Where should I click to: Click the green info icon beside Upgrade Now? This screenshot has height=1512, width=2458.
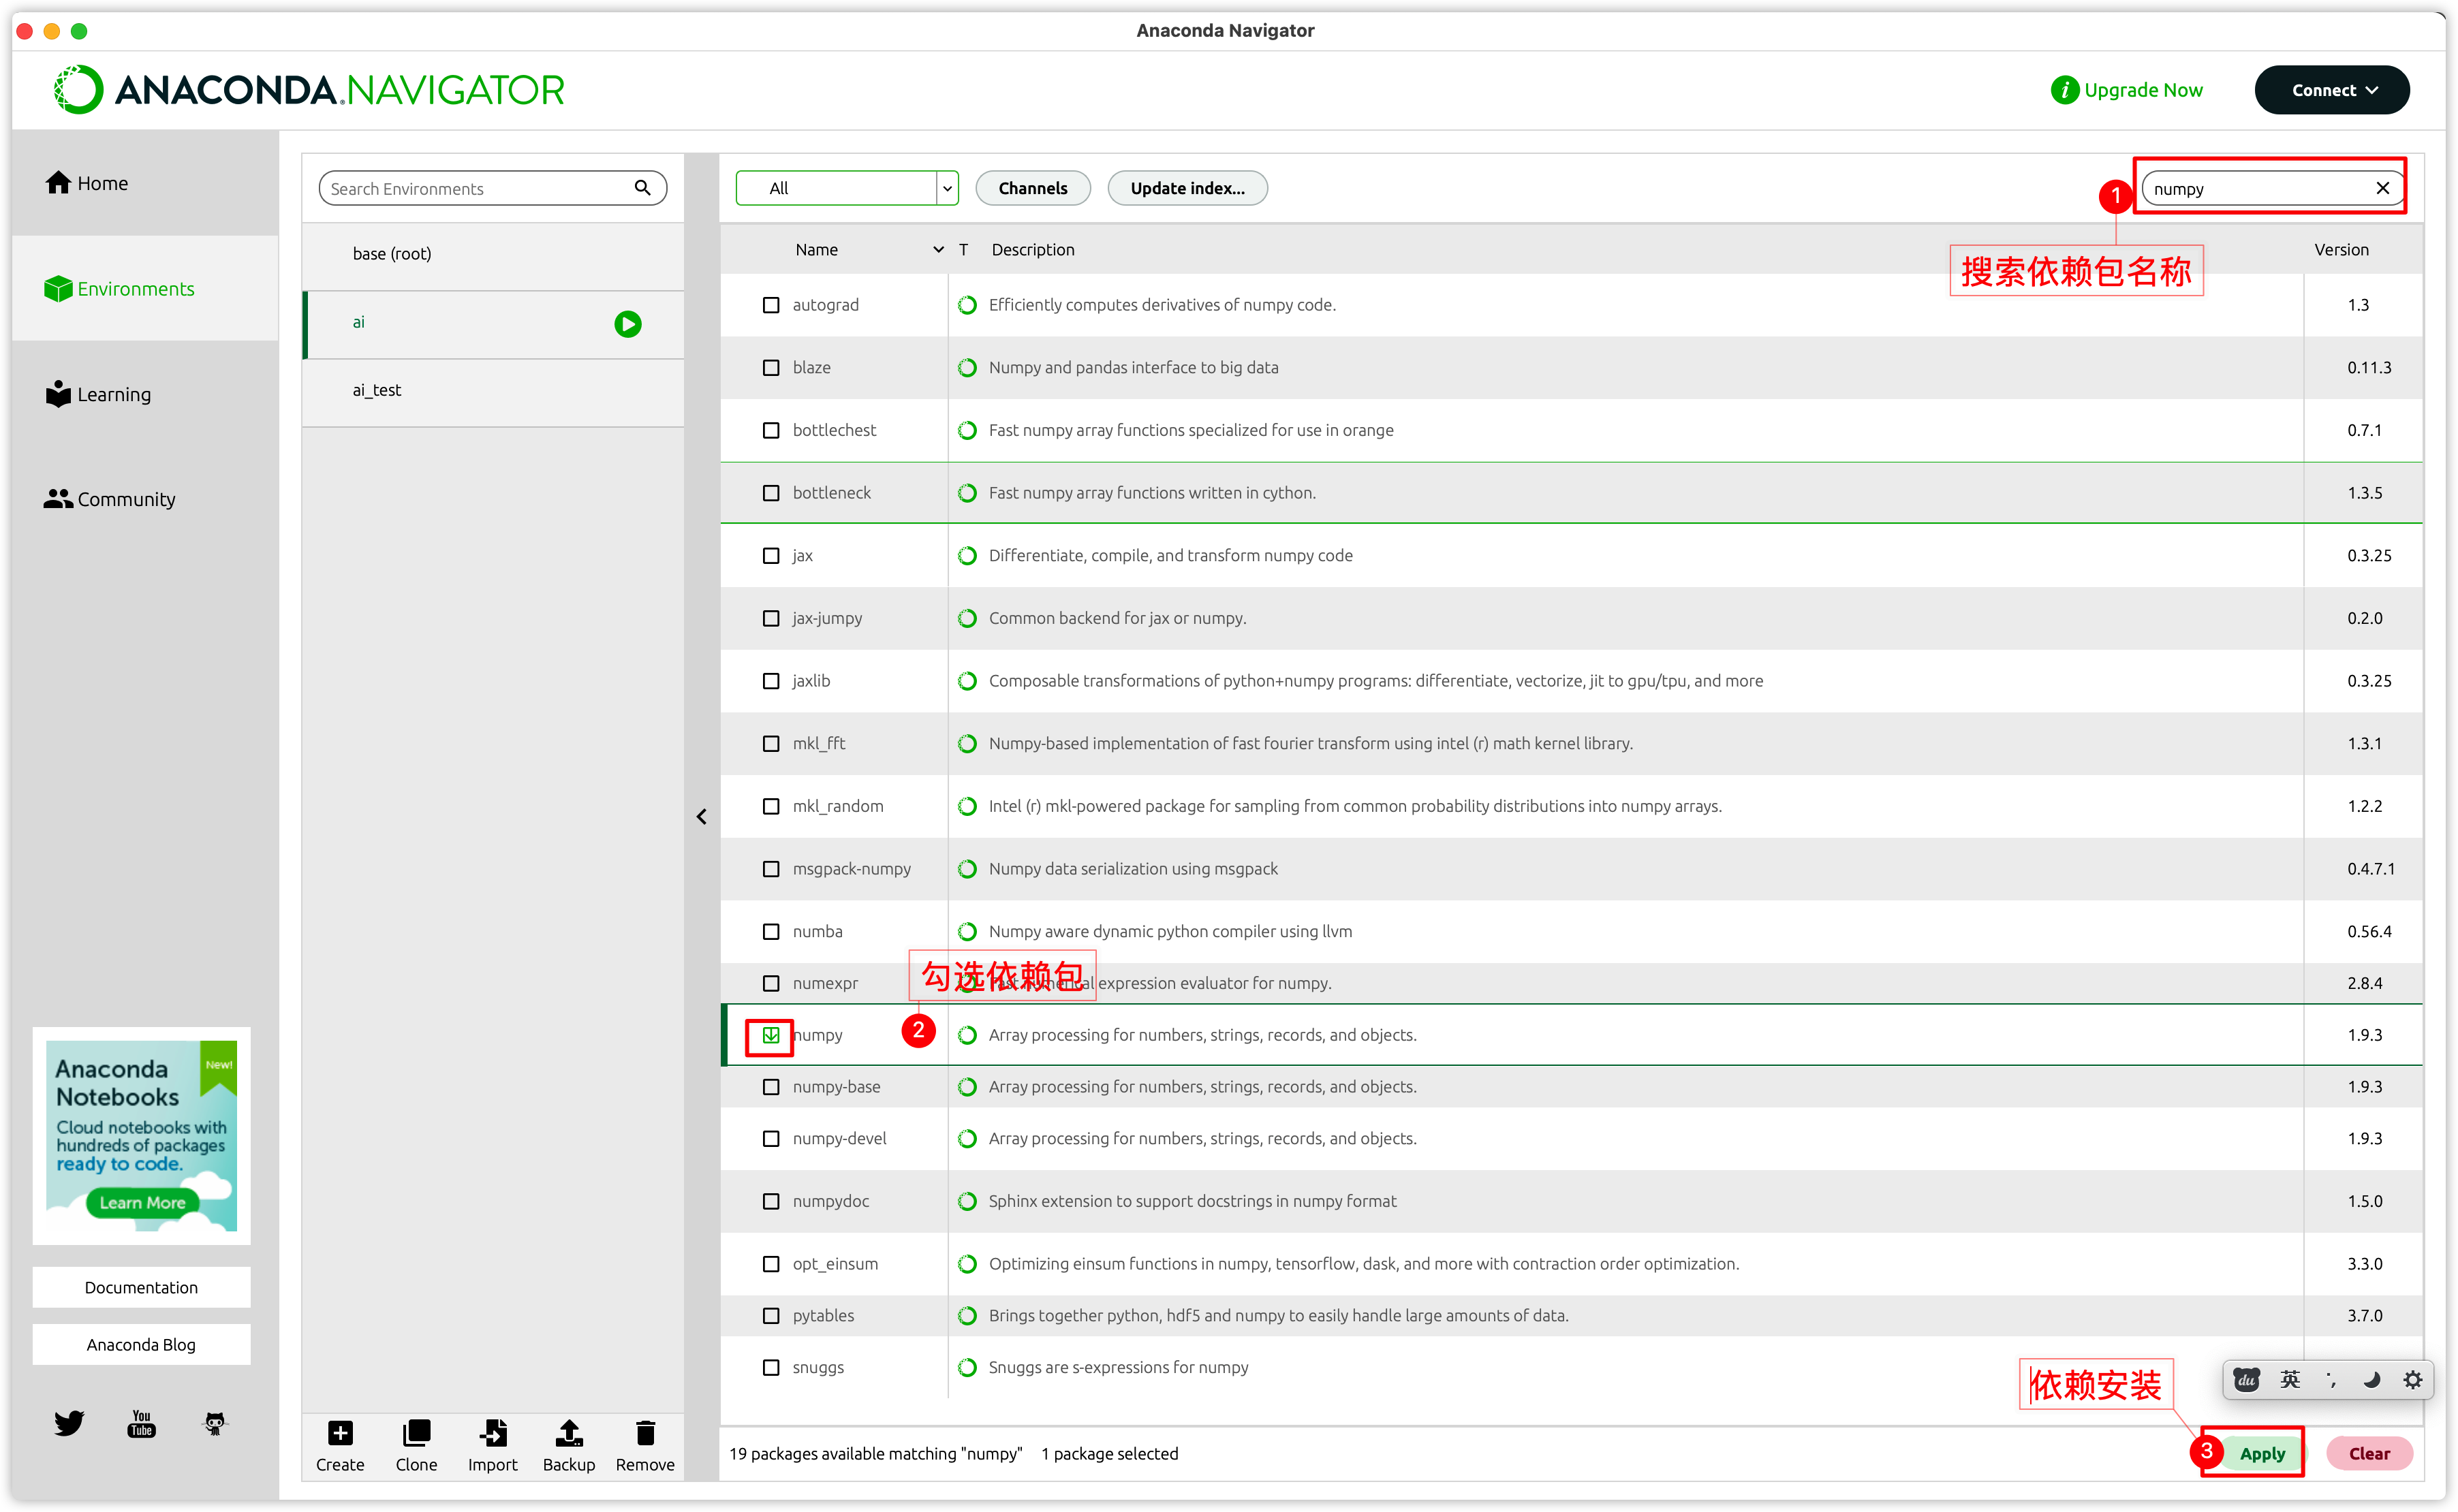(x=2064, y=90)
